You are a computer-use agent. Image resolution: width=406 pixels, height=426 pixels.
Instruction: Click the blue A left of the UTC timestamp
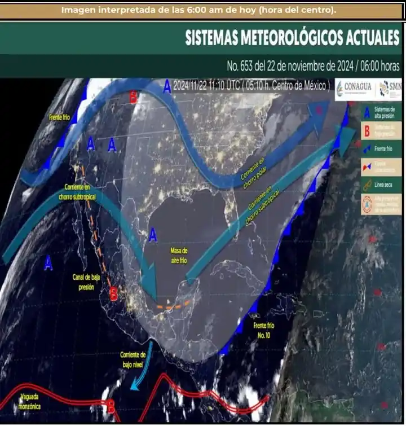click(x=167, y=87)
